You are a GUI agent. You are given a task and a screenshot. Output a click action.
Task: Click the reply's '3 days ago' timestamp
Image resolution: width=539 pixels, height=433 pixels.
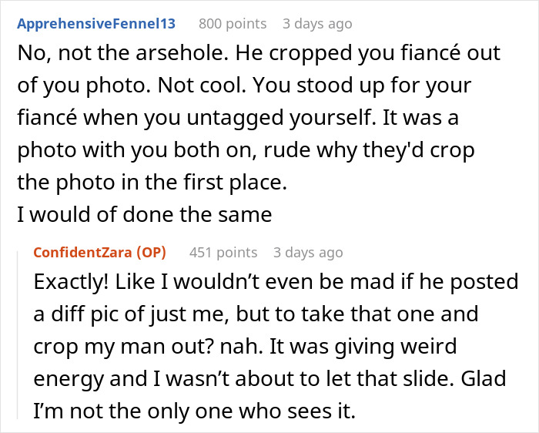(x=308, y=252)
